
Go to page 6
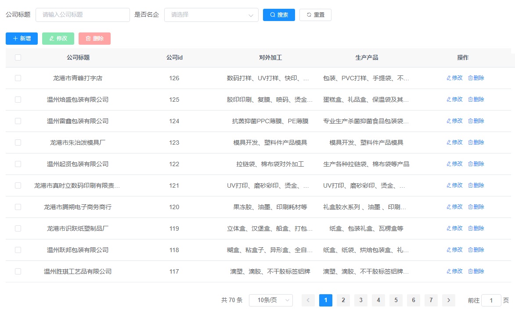pos(414,300)
